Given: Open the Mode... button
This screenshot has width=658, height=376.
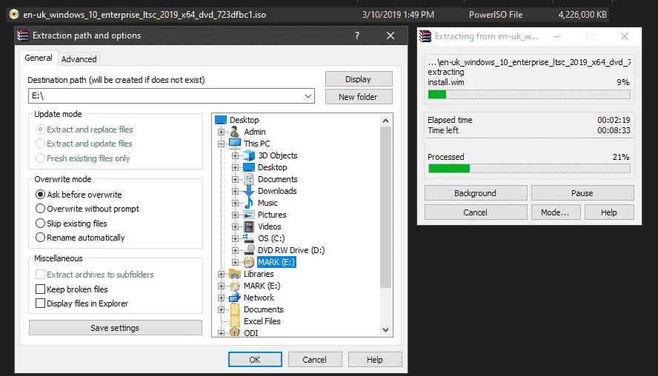Looking at the screenshot, I should click(x=556, y=212).
